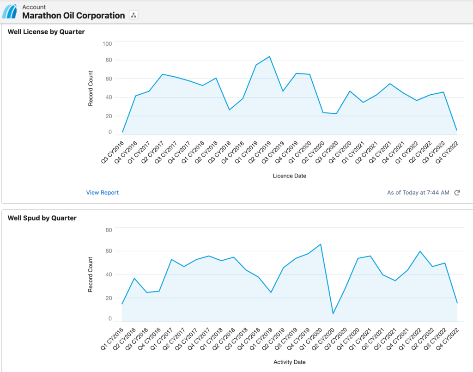The image size is (473, 372).
Task: Click Q3 CY2016 label on Well License chart
Action: (113, 152)
